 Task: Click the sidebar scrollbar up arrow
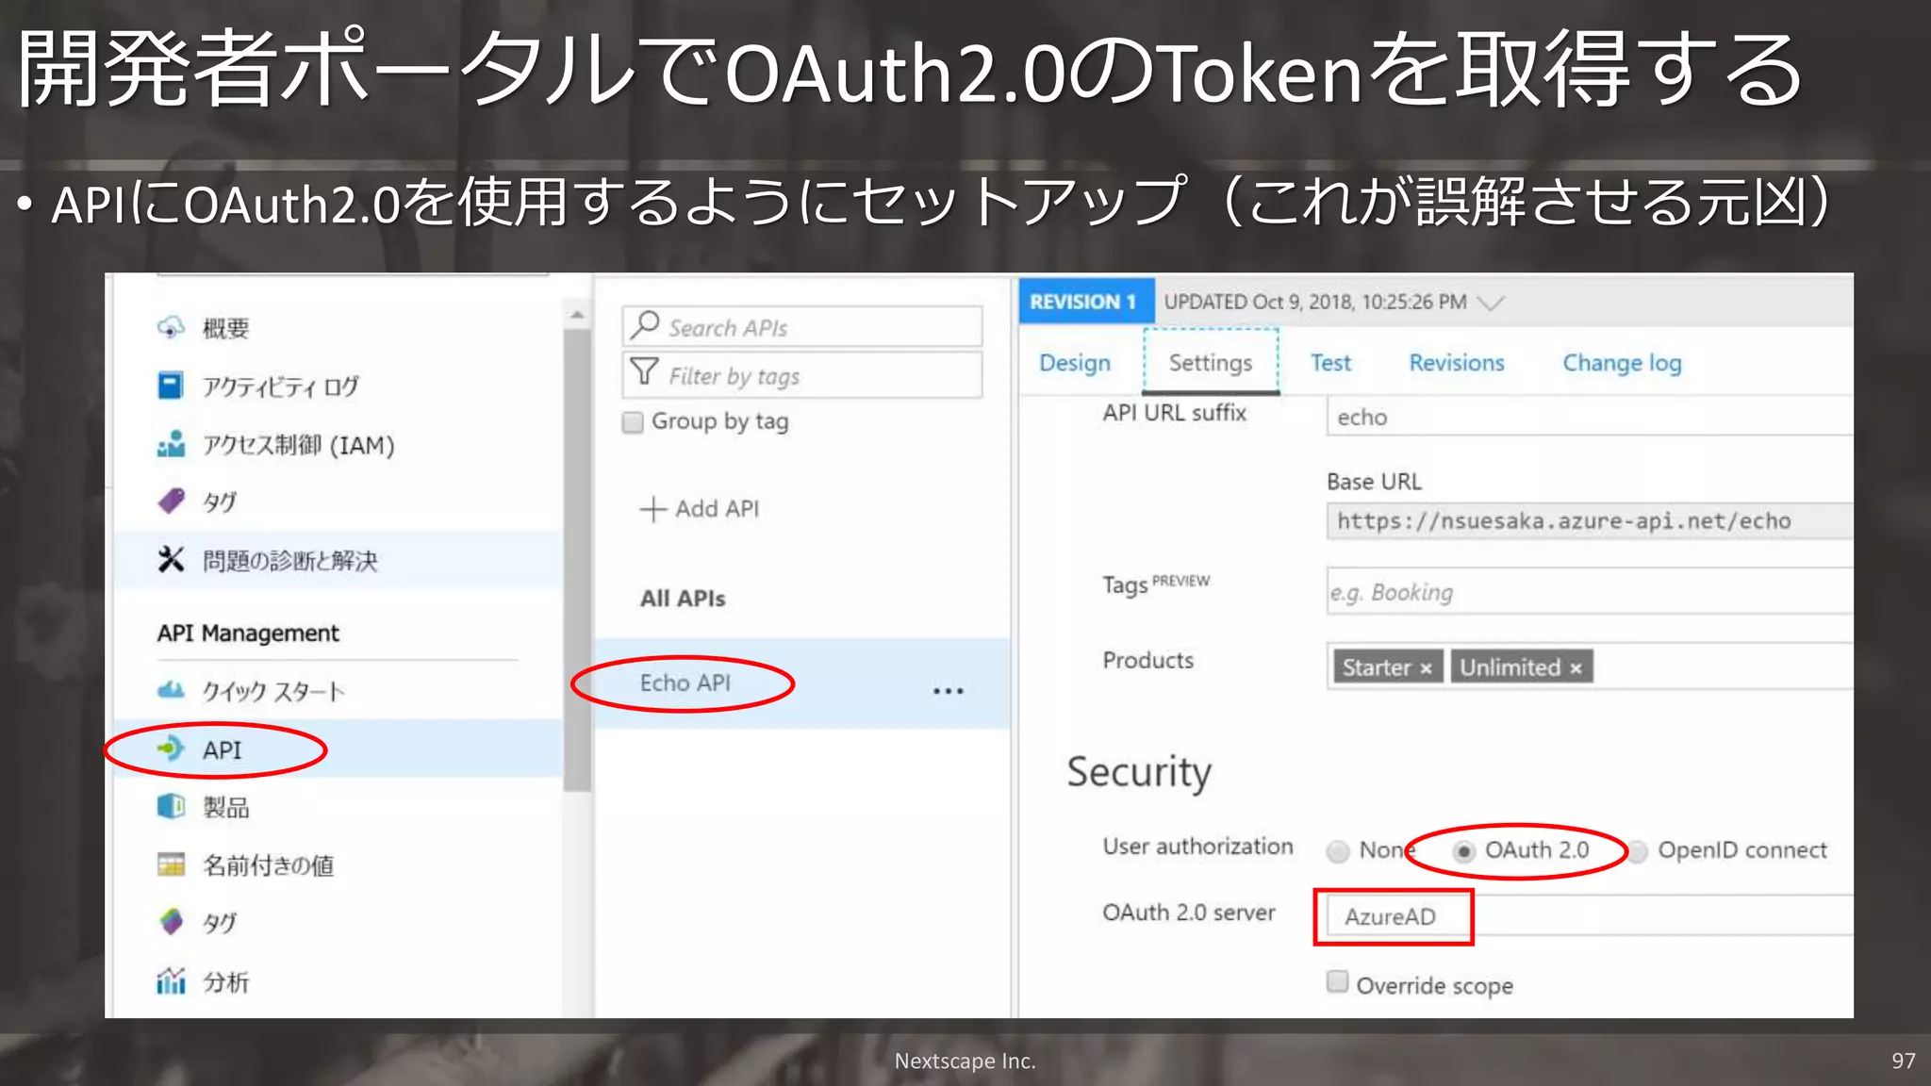pos(577,315)
